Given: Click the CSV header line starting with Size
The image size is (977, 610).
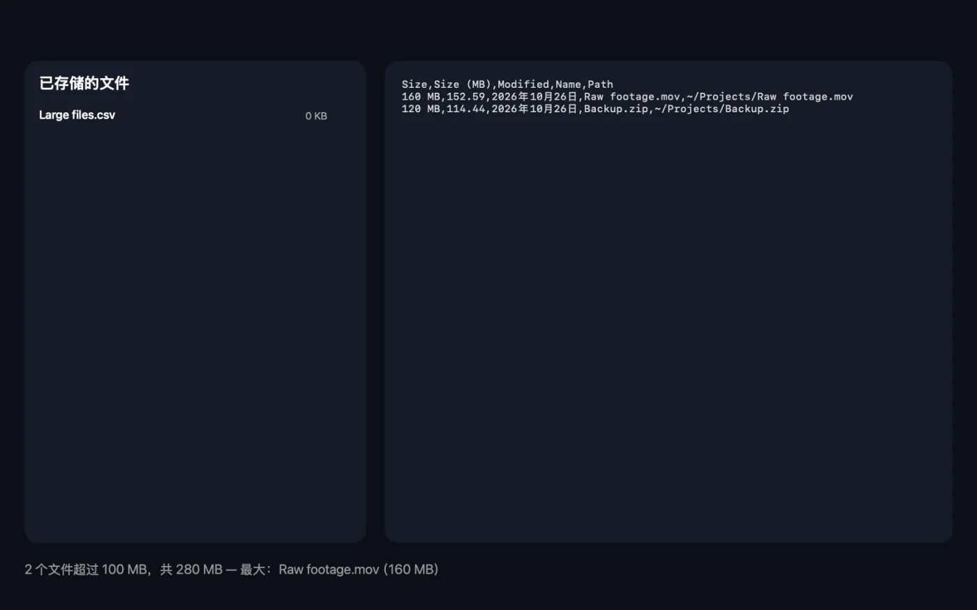Looking at the screenshot, I should (507, 84).
